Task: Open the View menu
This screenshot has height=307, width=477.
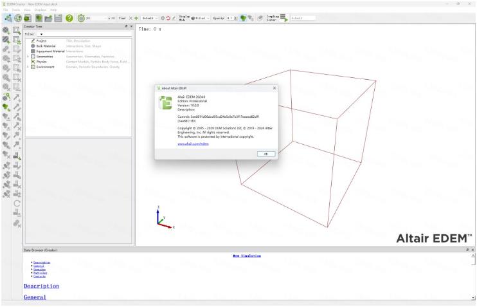Action: (27, 10)
